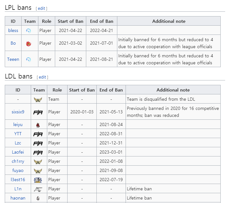This screenshot has height=203, width=228.
Task: Click the Lifetime ban note for L1n
Action: (139, 189)
